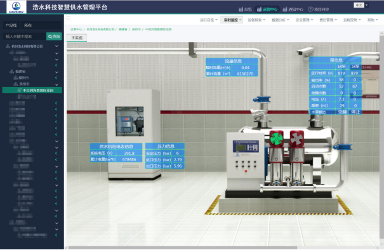The height and width of the screenshot is (250, 384).
Task: Click the green 查询 search button
Action: (54, 36)
